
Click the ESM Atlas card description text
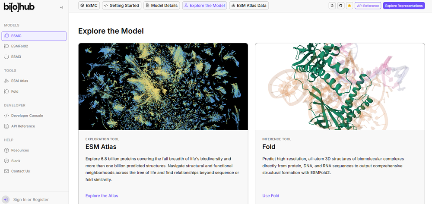162,169
